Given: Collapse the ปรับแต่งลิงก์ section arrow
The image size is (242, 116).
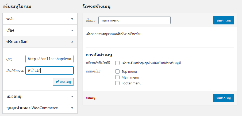Looking at the screenshot, I should (x=72, y=42).
